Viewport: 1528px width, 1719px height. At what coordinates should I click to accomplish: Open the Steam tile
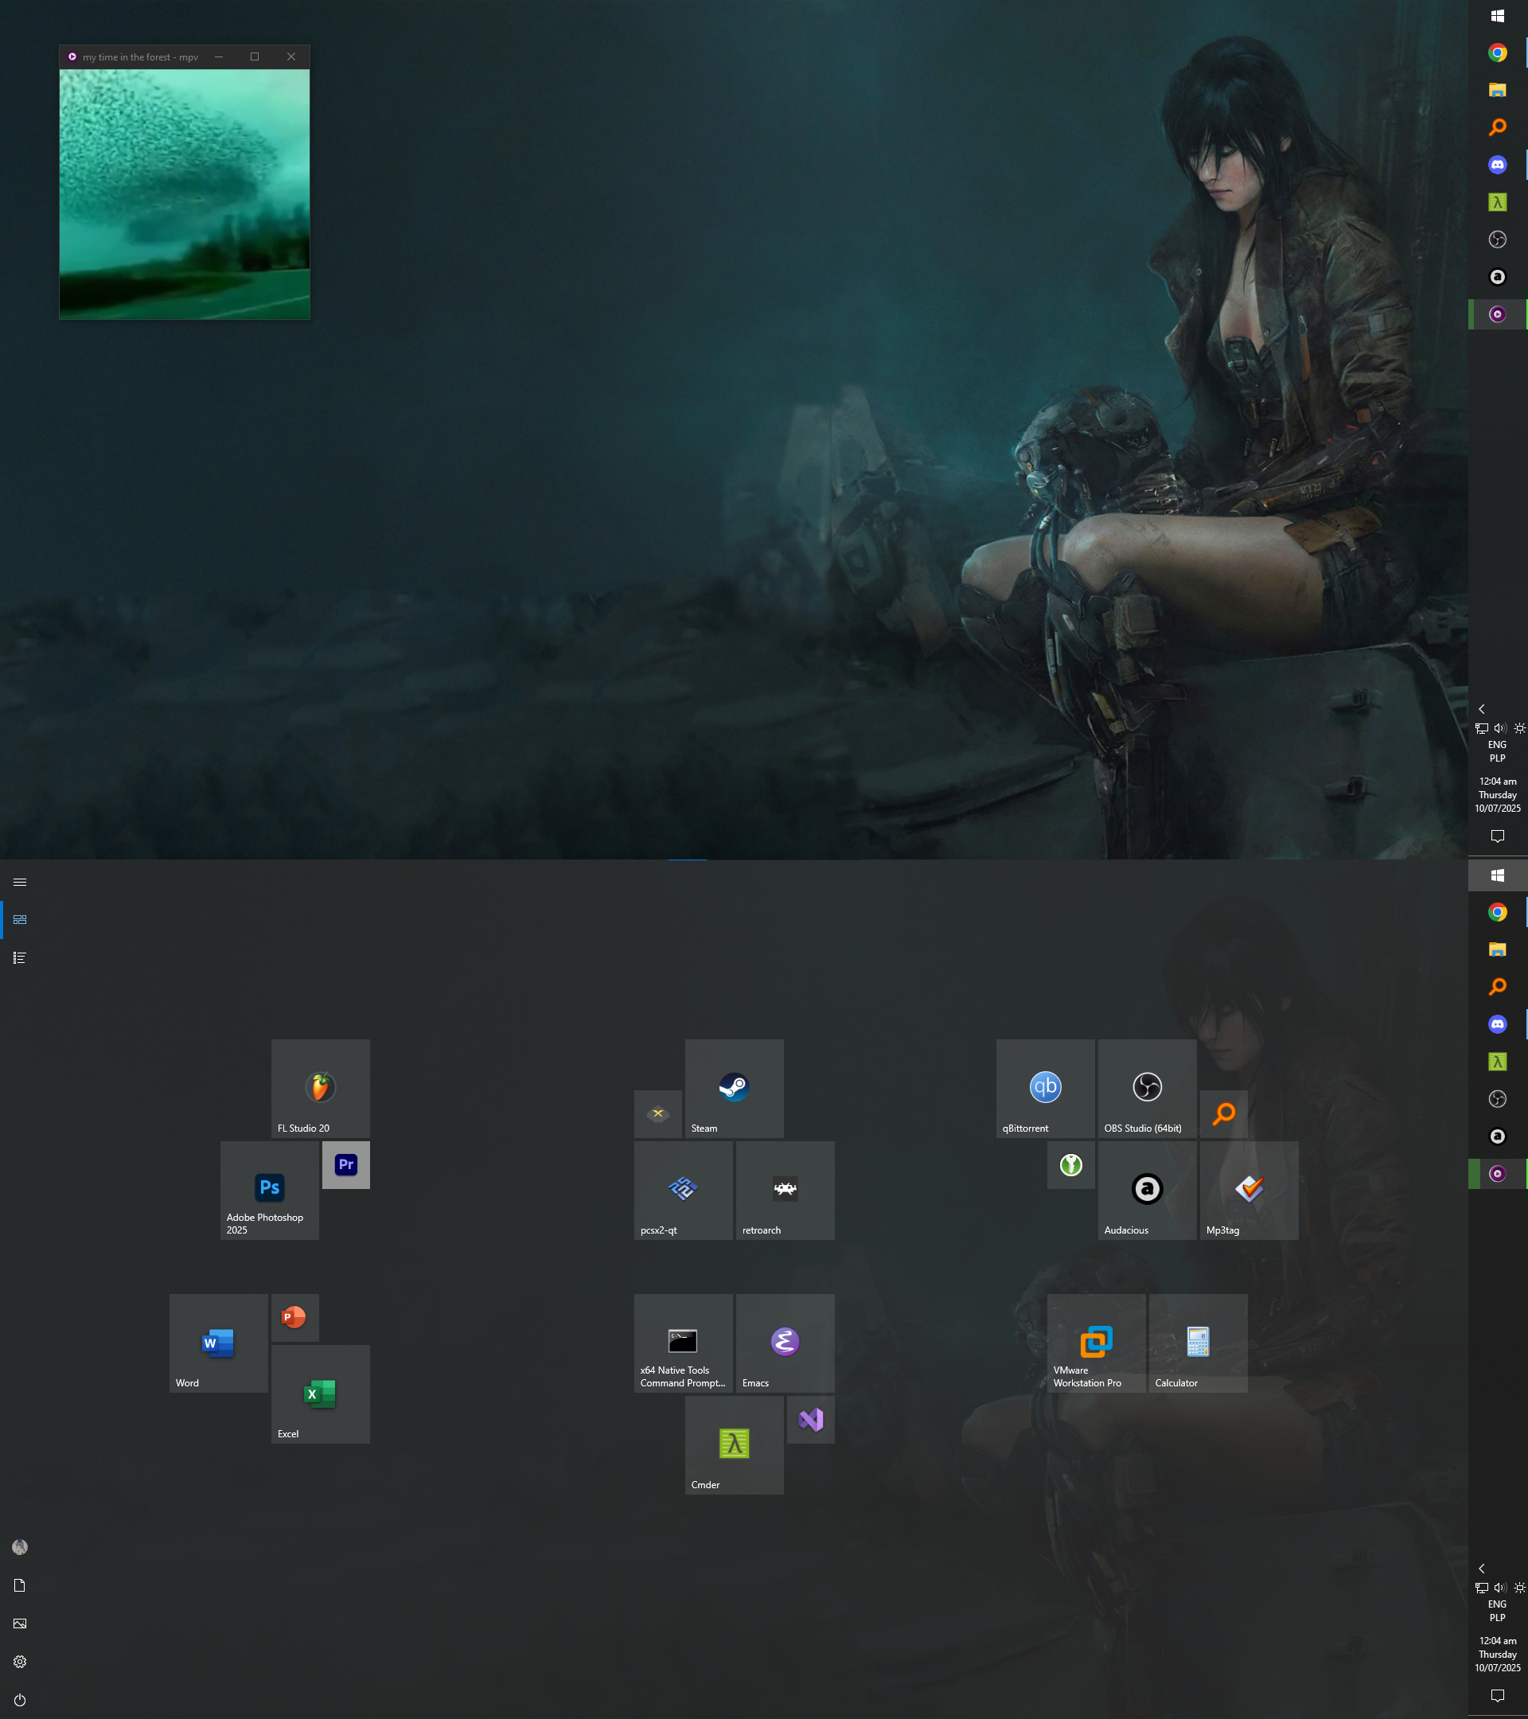[x=734, y=1088]
